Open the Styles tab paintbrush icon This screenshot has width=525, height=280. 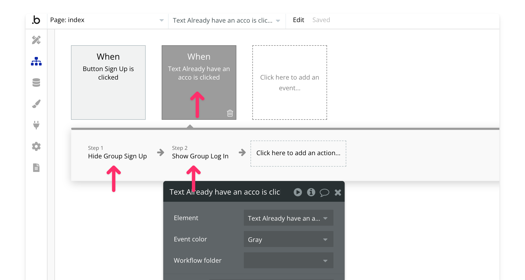click(x=36, y=104)
